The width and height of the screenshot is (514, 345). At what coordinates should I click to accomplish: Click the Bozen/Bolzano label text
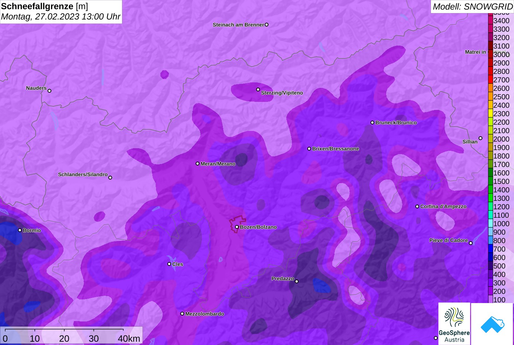point(258,227)
